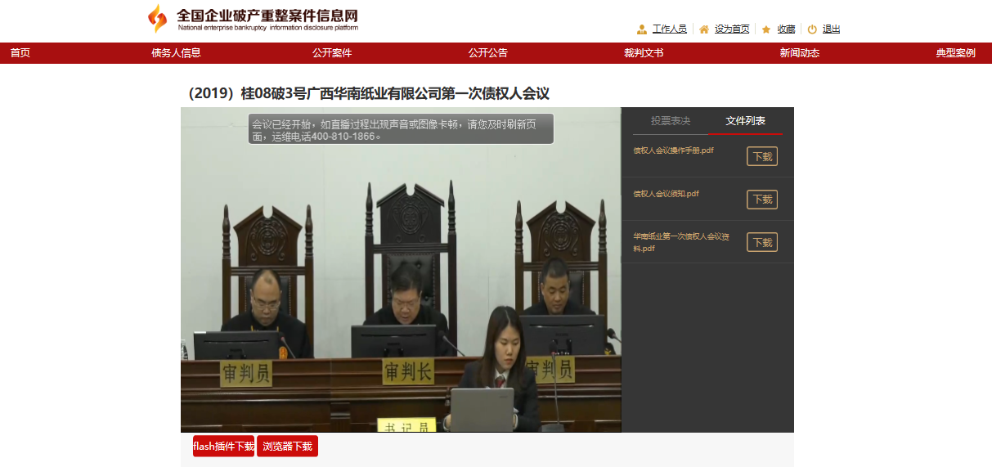Open the 新闻动态 menu item
992x467 pixels.
(x=800, y=53)
